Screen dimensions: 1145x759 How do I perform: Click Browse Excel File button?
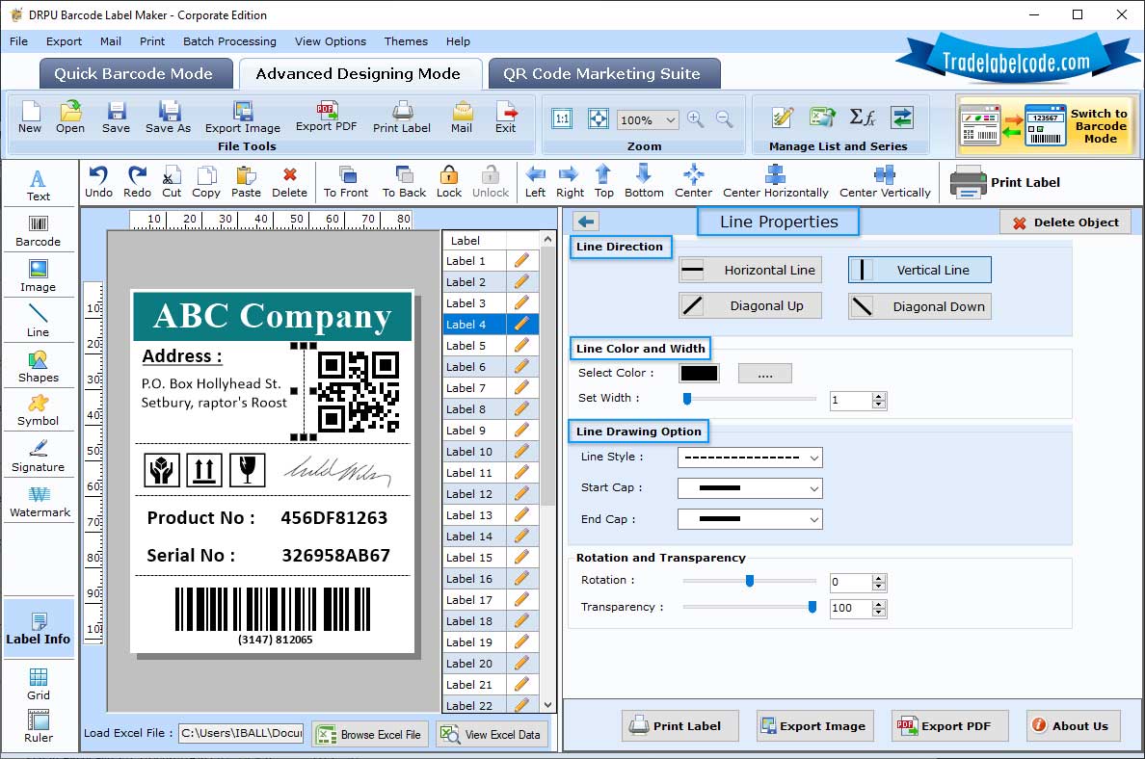pos(370,734)
